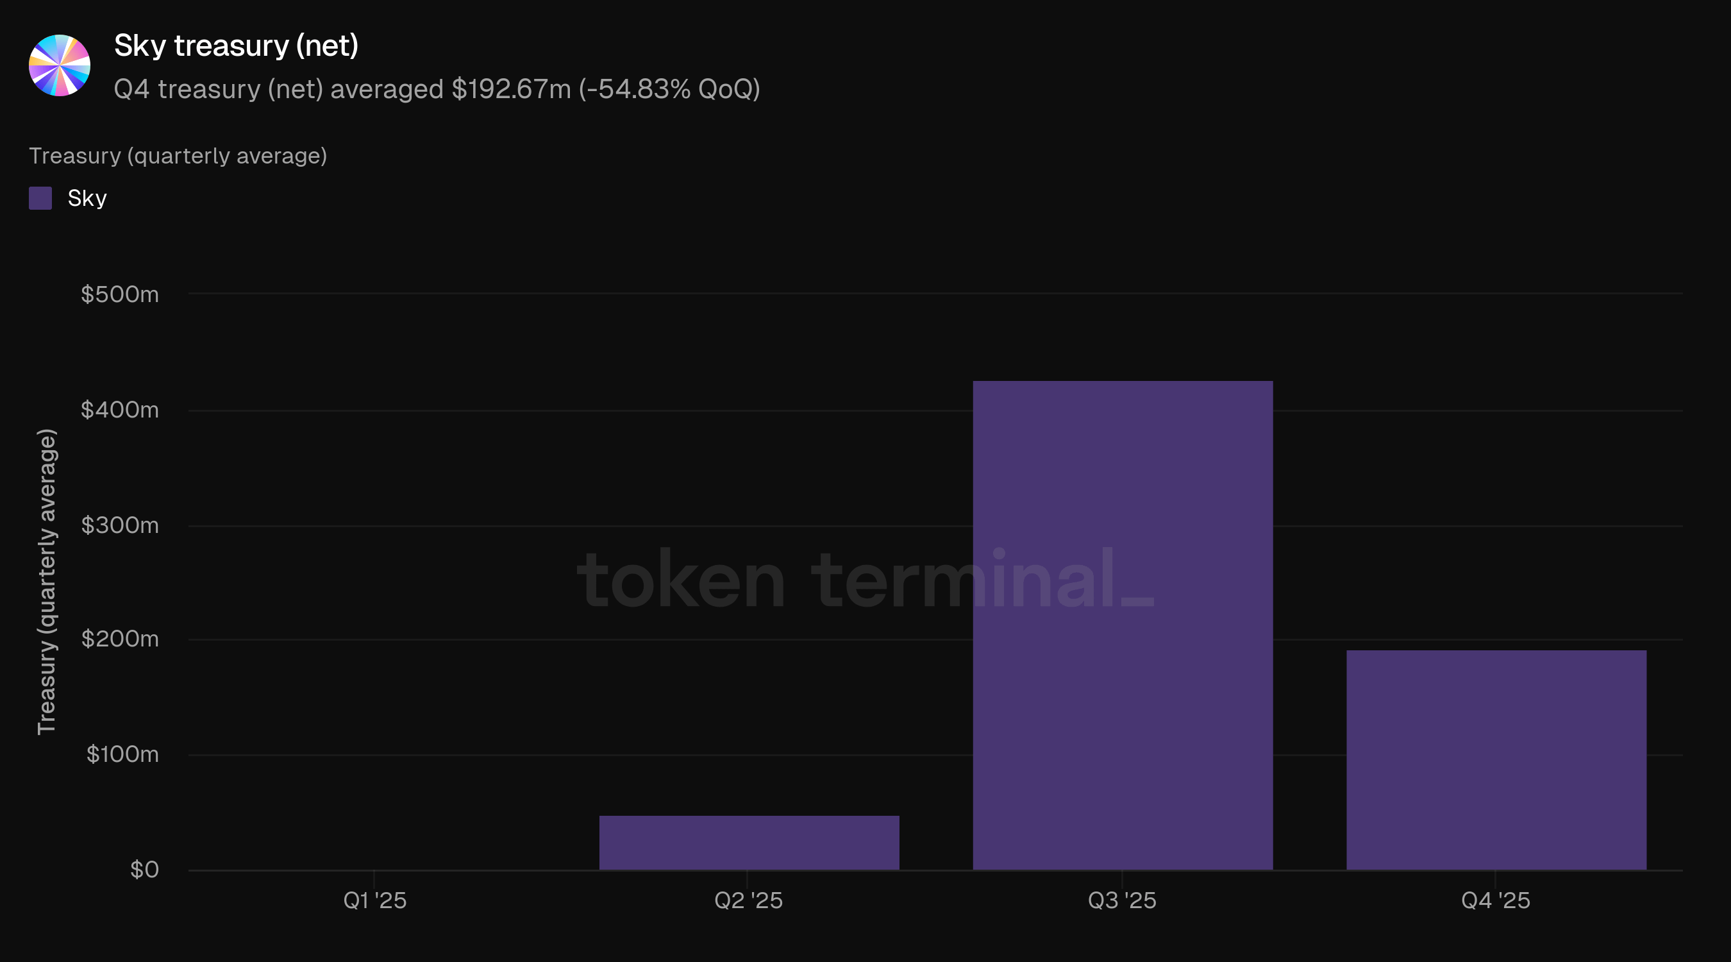The height and width of the screenshot is (962, 1731).
Task: Click the $200m y-axis tick label
Action: point(120,639)
